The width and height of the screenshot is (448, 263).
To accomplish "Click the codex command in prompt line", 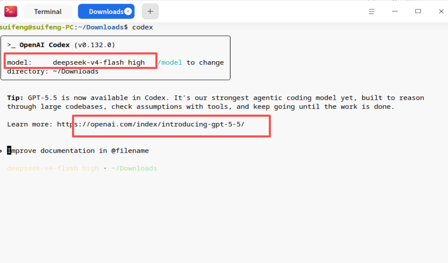I will 142,27.
